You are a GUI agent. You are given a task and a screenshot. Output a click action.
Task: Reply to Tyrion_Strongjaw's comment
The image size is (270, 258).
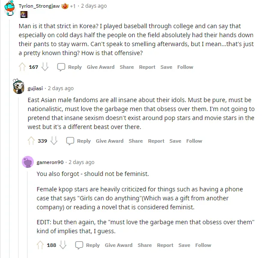(x=70, y=67)
